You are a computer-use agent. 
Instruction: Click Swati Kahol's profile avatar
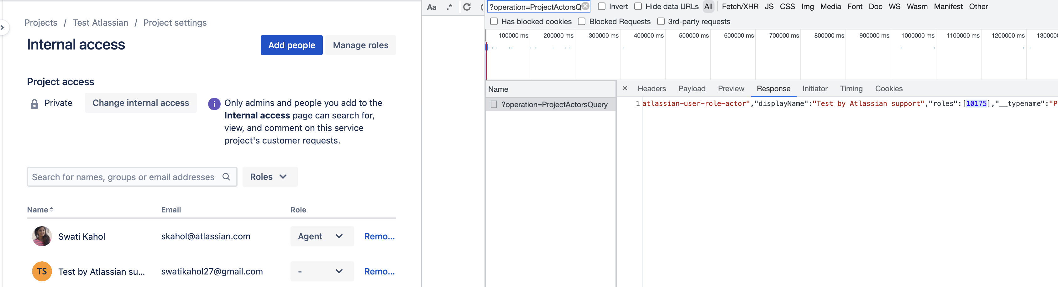click(41, 236)
